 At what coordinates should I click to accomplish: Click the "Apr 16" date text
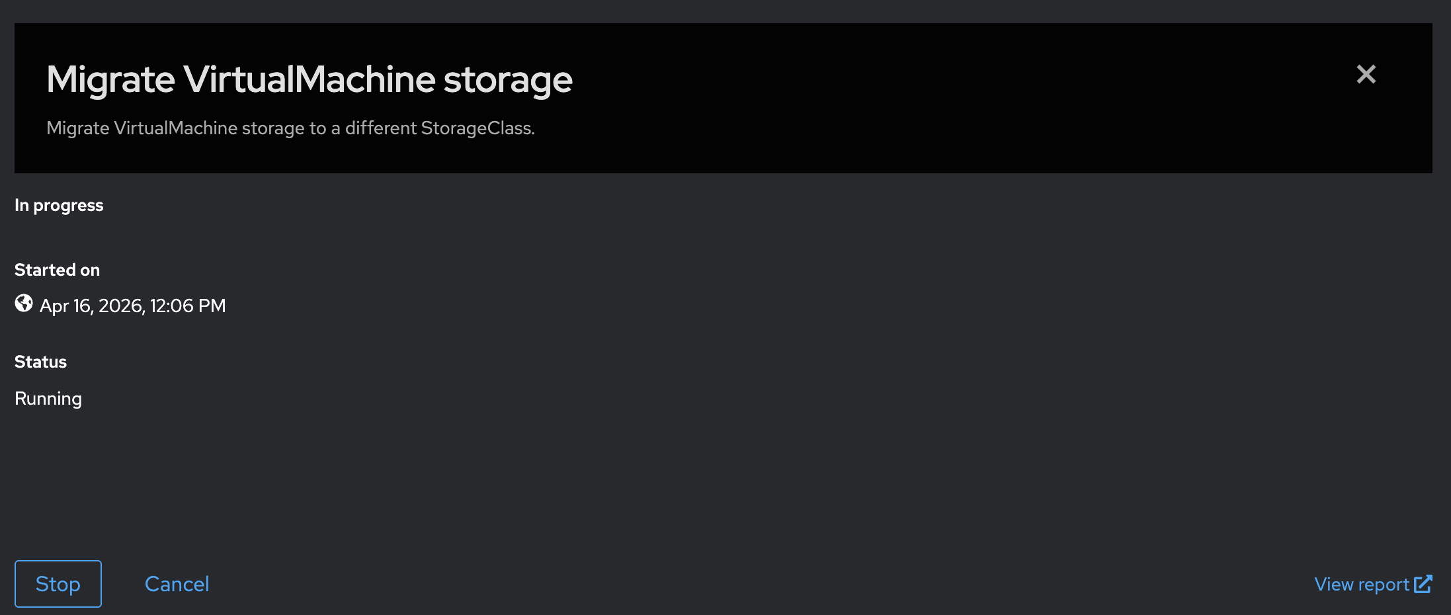(65, 306)
